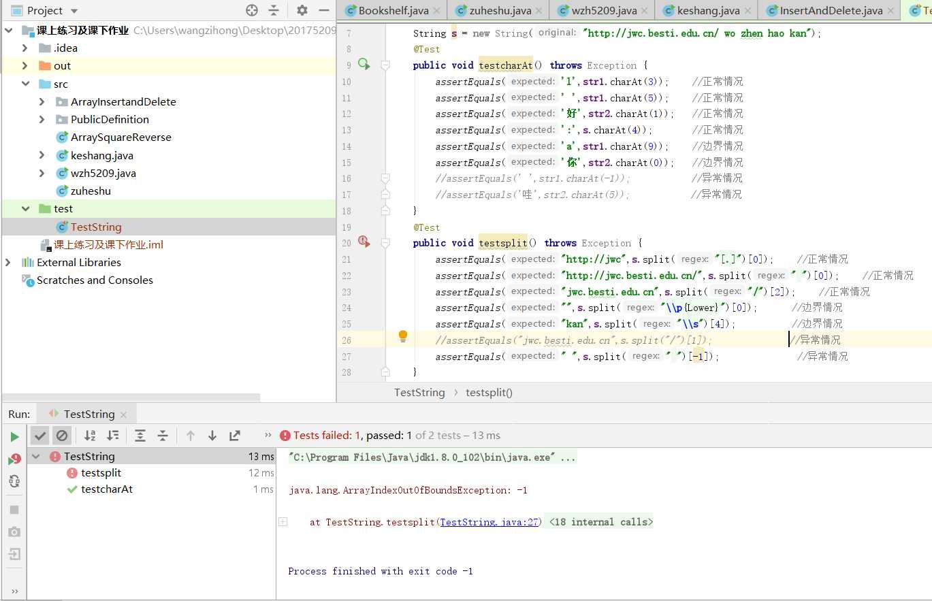932x601 pixels.
Task: Toggle show passed tests checkmark
Action: [x=40, y=436]
